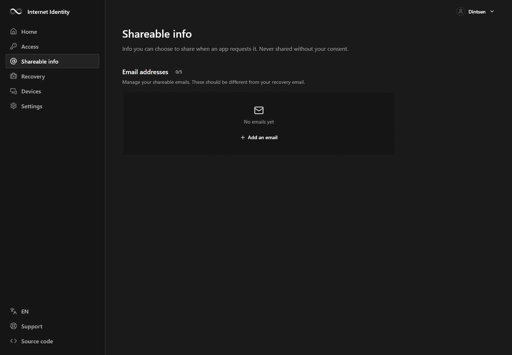
Task: Click the Home house icon
Action: coord(14,32)
